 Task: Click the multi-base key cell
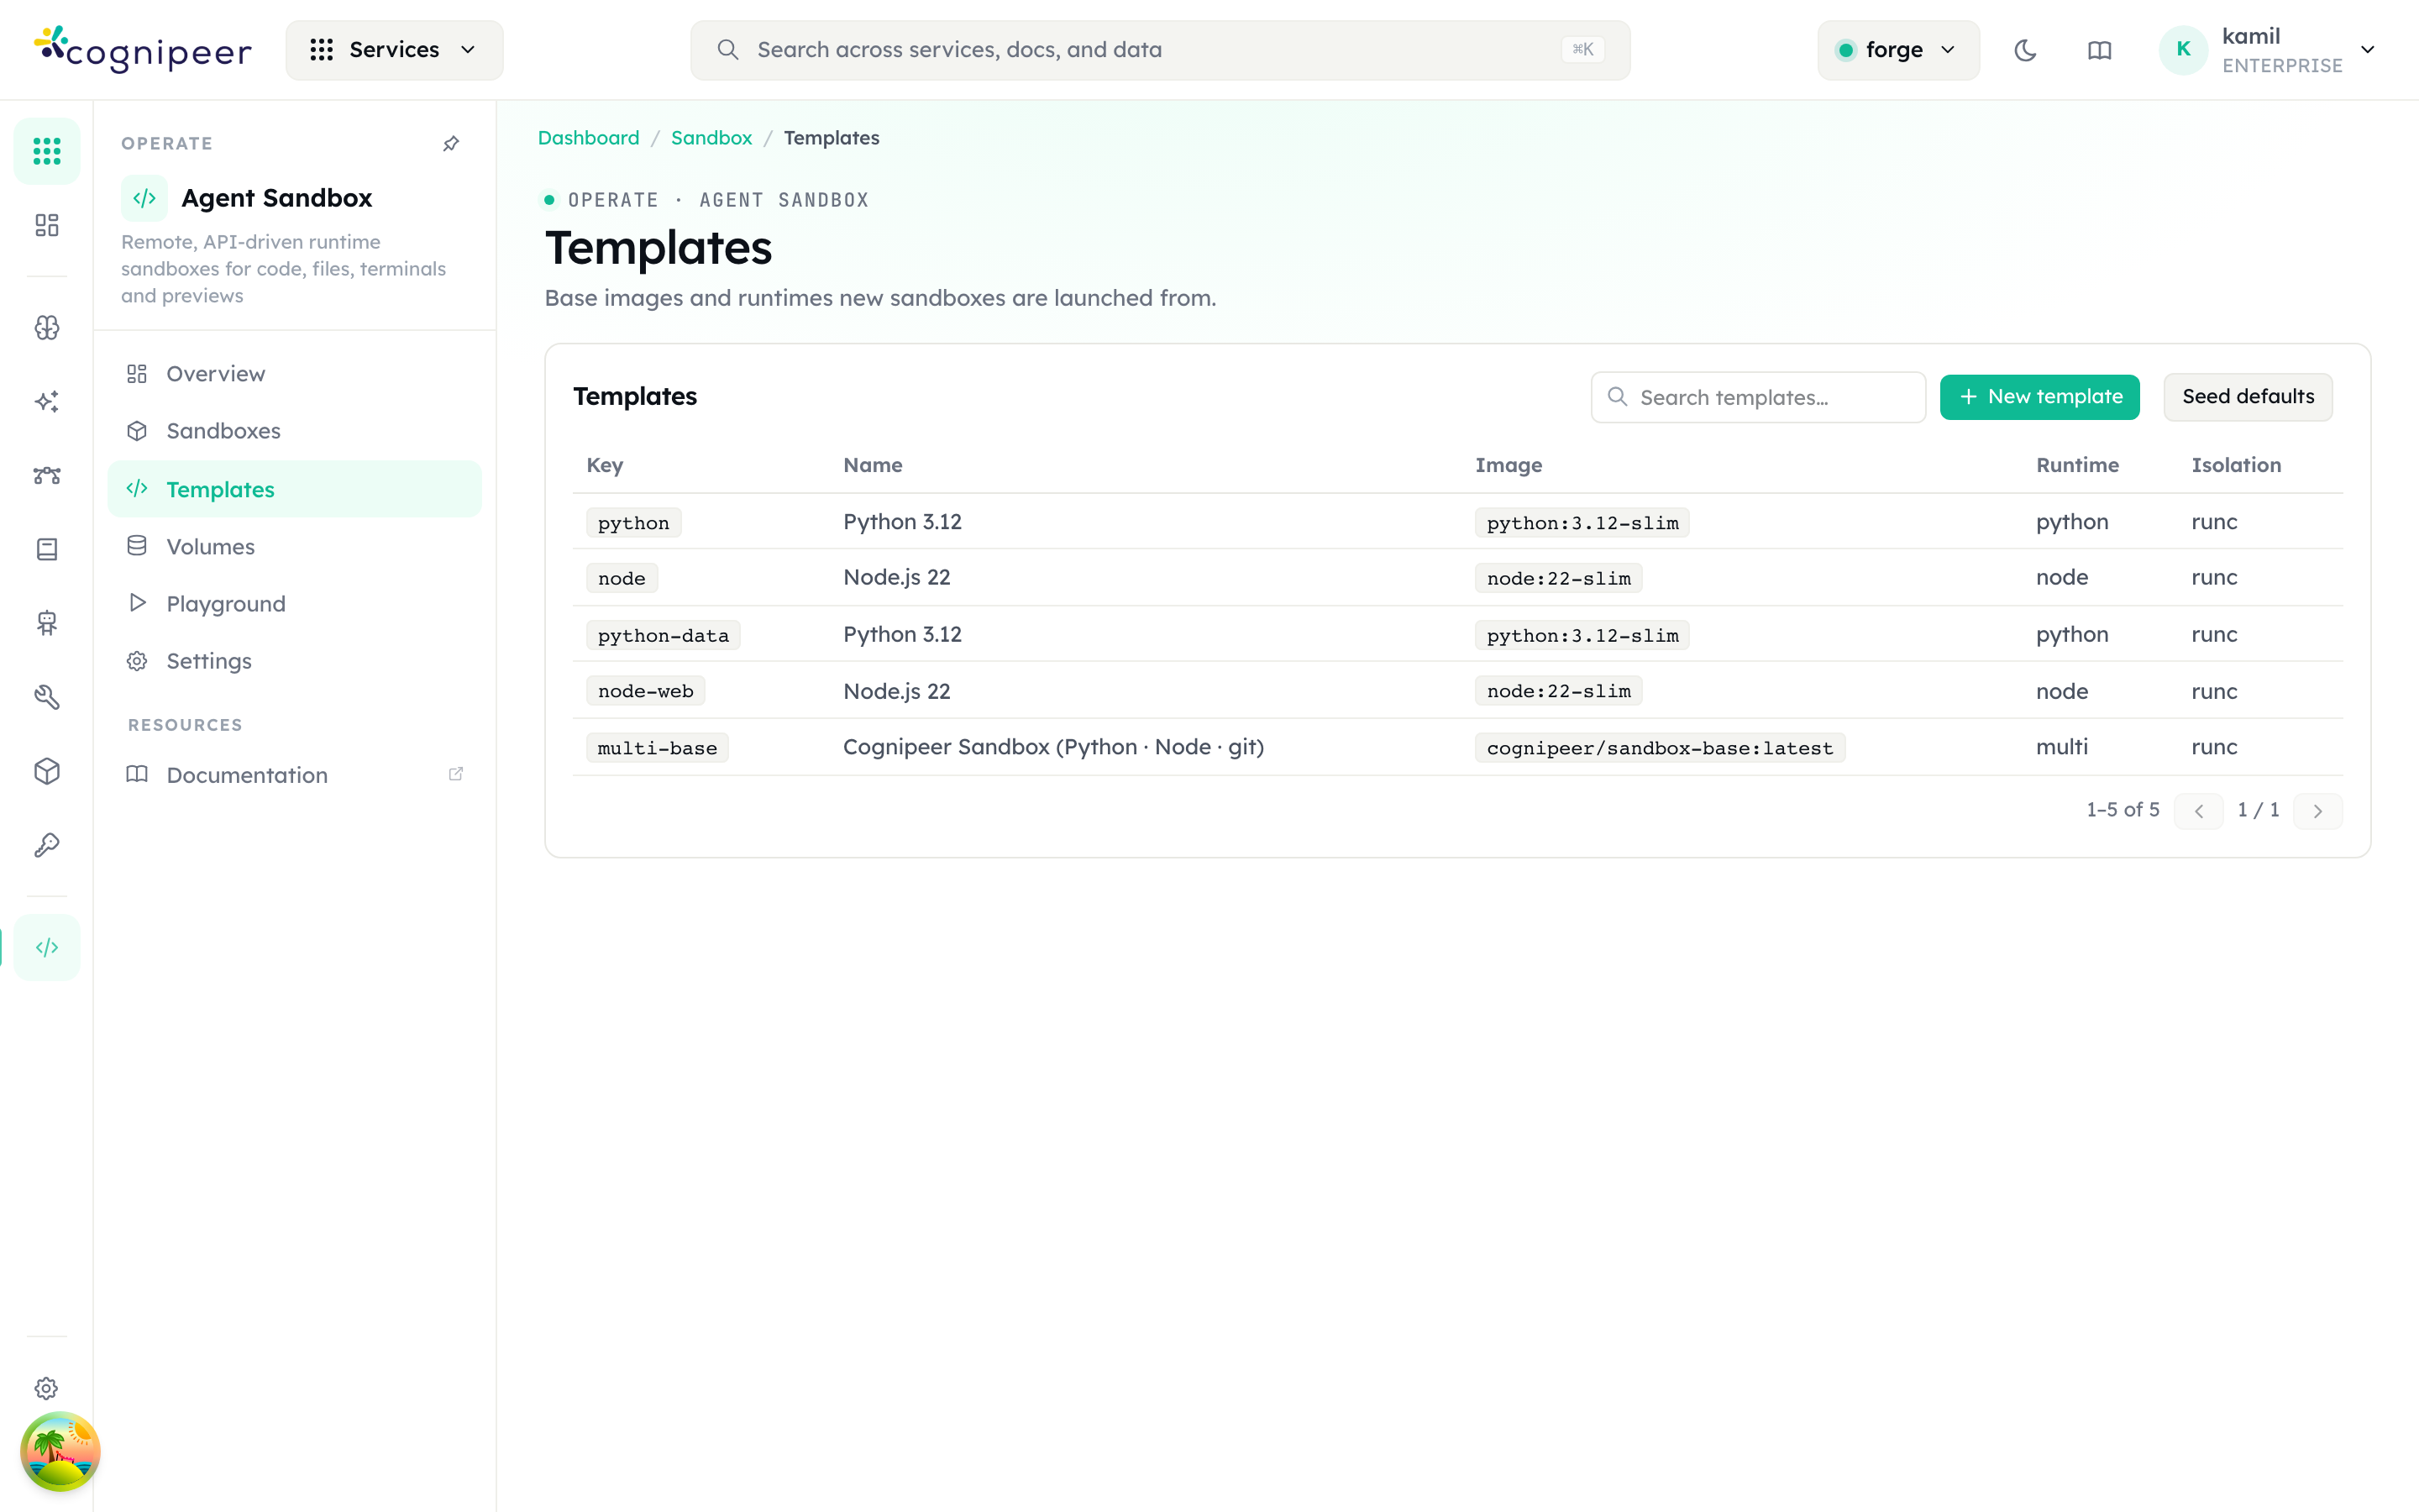[x=658, y=748]
